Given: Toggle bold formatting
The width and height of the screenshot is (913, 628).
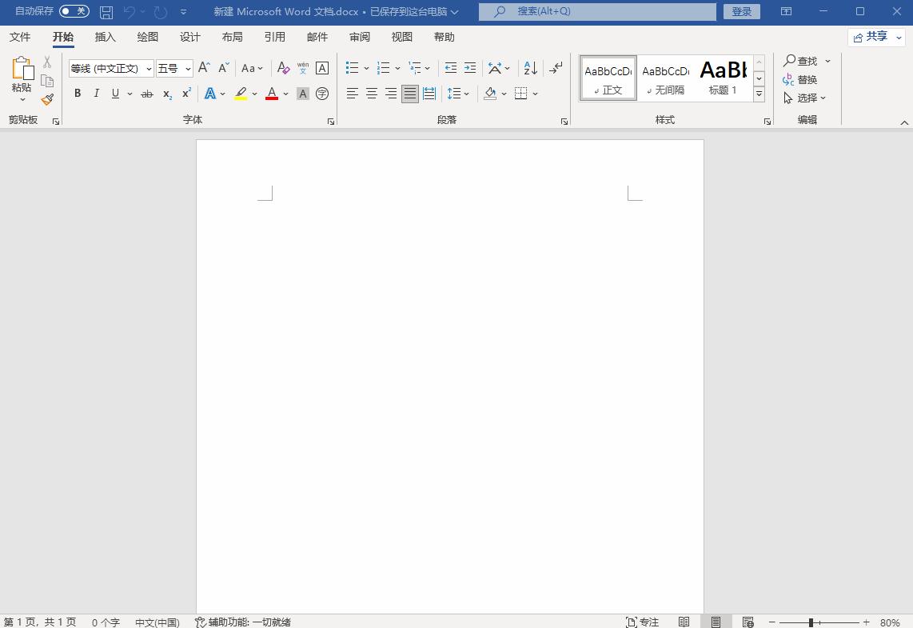Looking at the screenshot, I should coord(77,94).
